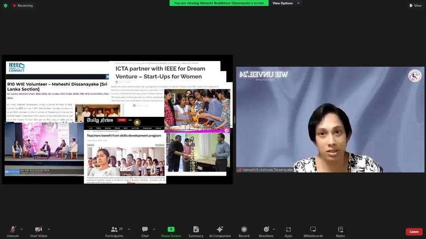The width and height of the screenshot is (426, 239).
Task: Click the IEEE Region 10 Connect logo
Action: [16, 67]
